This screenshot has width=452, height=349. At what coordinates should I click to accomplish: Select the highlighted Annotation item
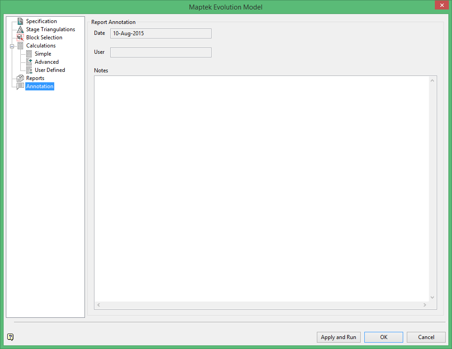(x=40, y=86)
